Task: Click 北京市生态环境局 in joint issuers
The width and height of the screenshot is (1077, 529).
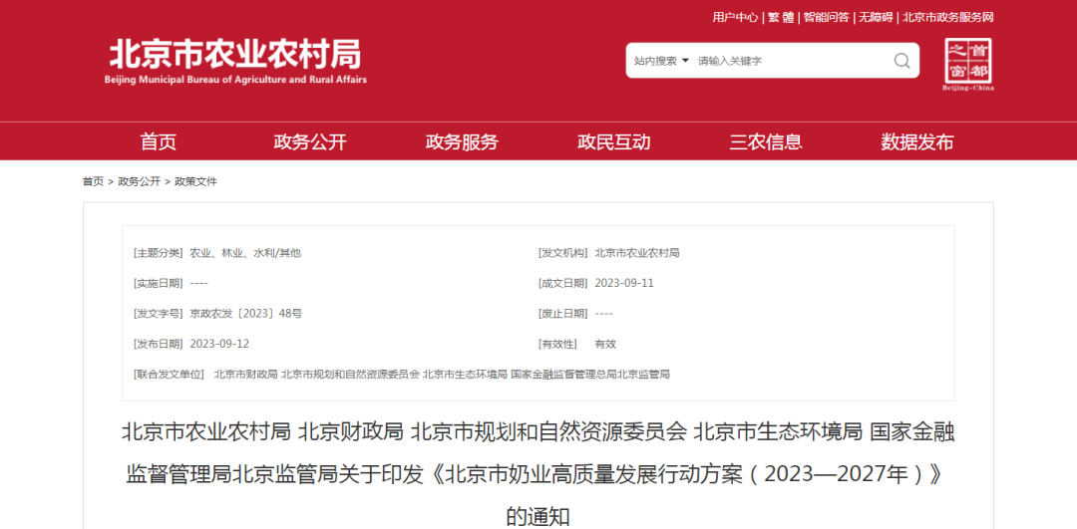Action: (x=465, y=374)
